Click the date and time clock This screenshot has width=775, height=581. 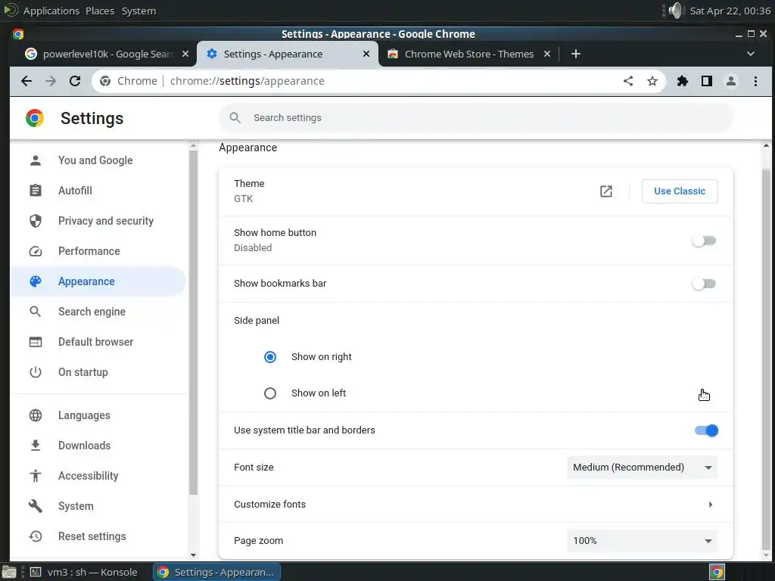[x=730, y=11]
